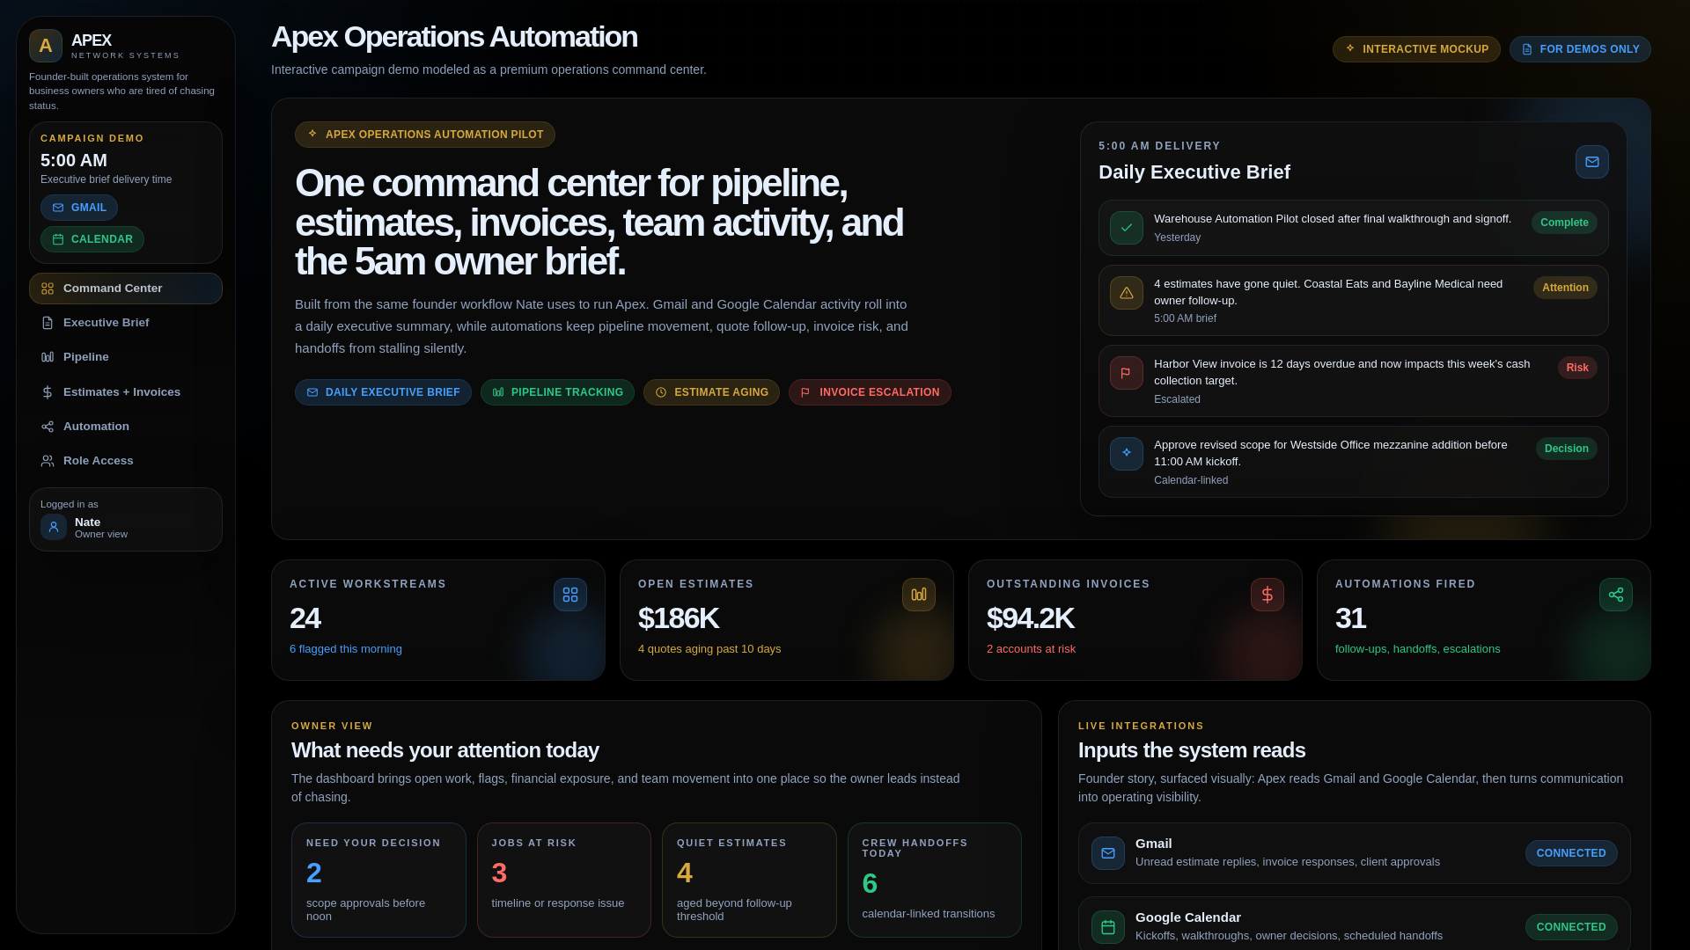Click the CALENDAR button in Campaign Demo
This screenshot has width=1690, height=950.
pos(92,239)
